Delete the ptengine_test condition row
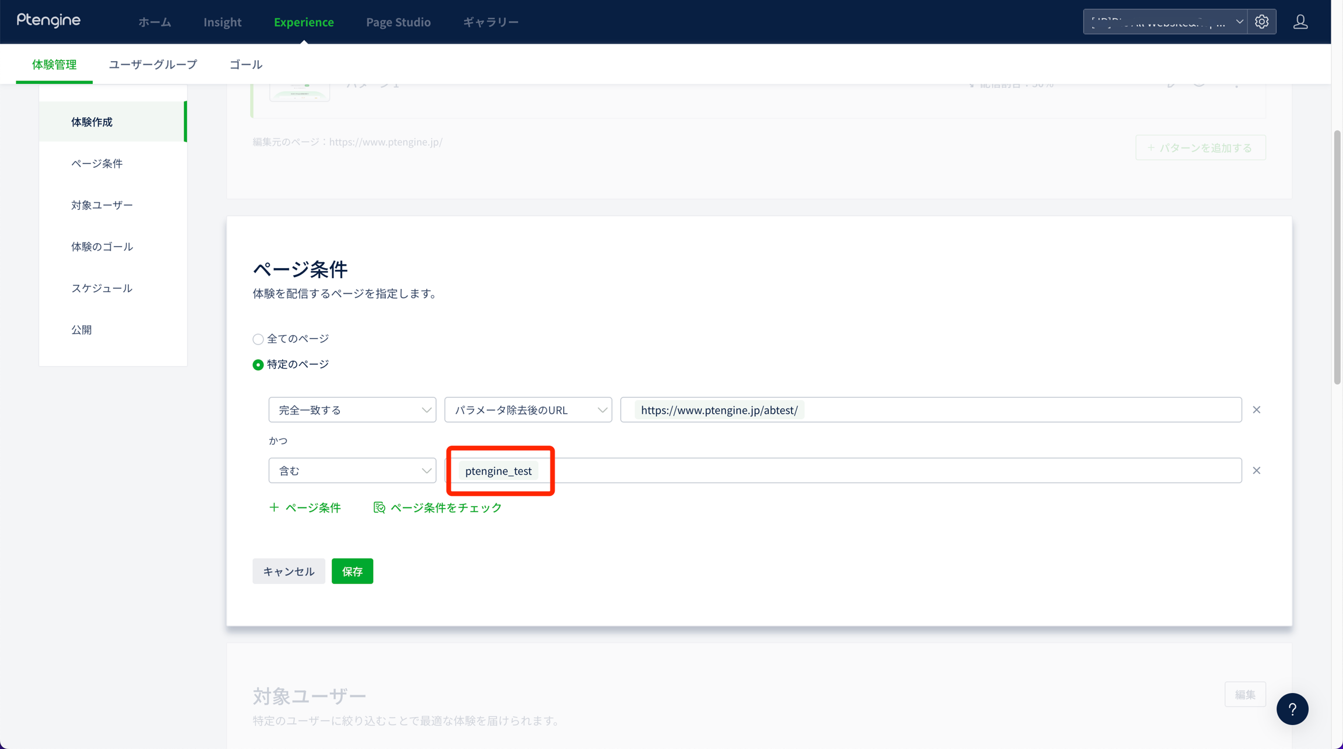The image size is (1343, 749). tap(1256, 470)
